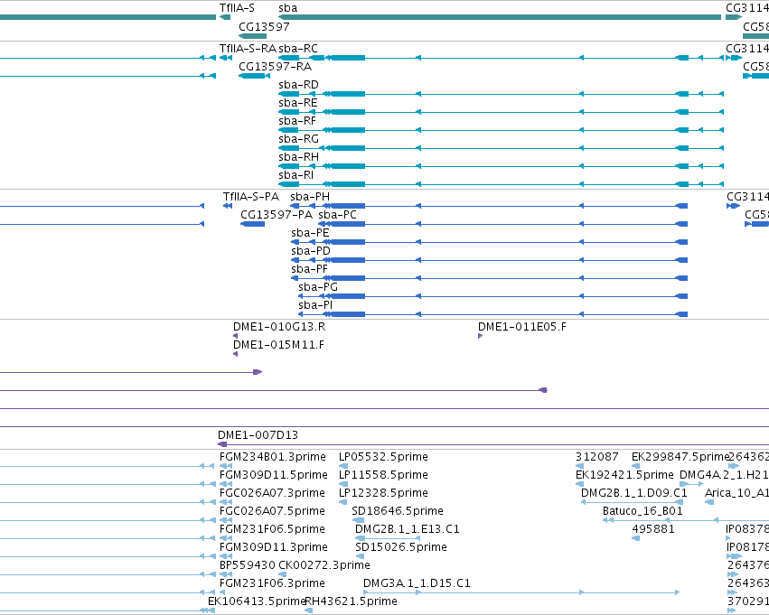Click the DME1-011E05.F purple arrow glyph
This screenshot has height=615, width=769.
tap(480, 336)
